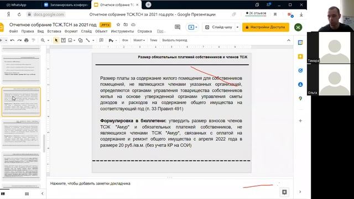The width and height of the screenshot is (354, 199).
Task: Open the Инструменты menu
Action: (x=122, y=32)
